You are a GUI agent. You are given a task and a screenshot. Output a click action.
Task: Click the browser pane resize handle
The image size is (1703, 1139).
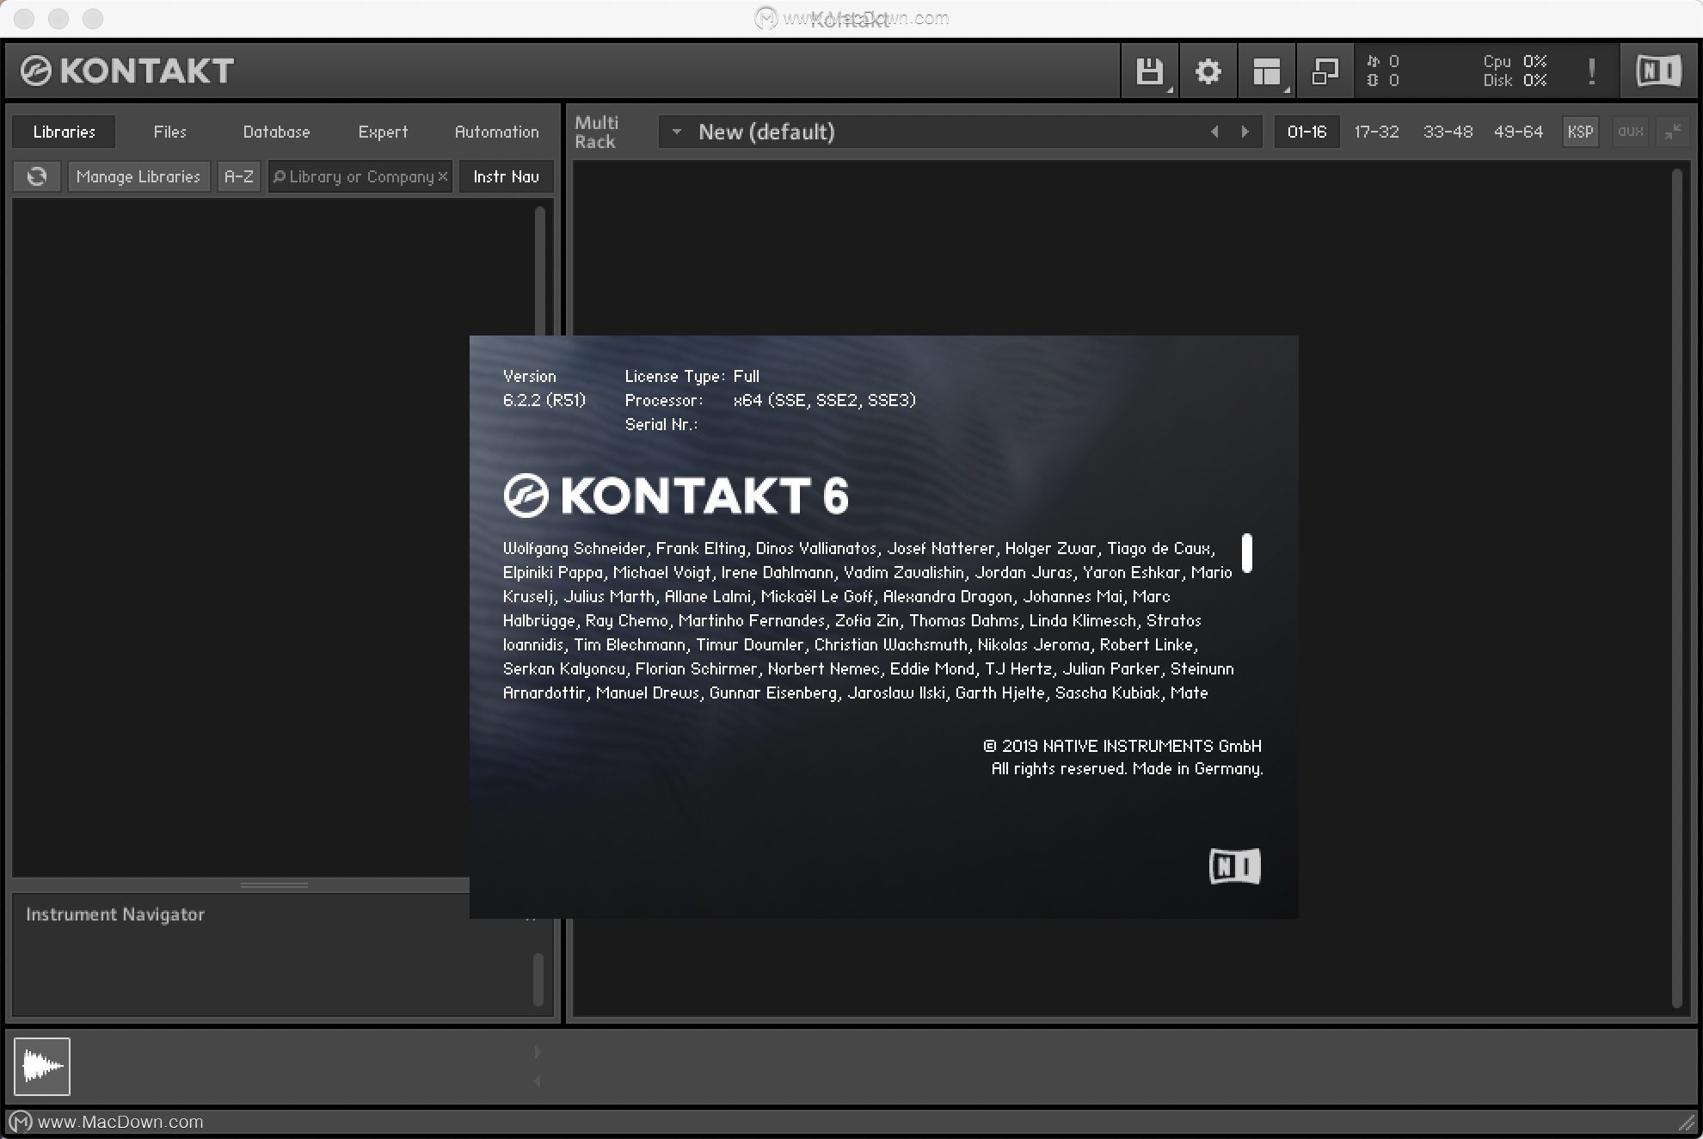pyautogui.click(x=274, y=884)
